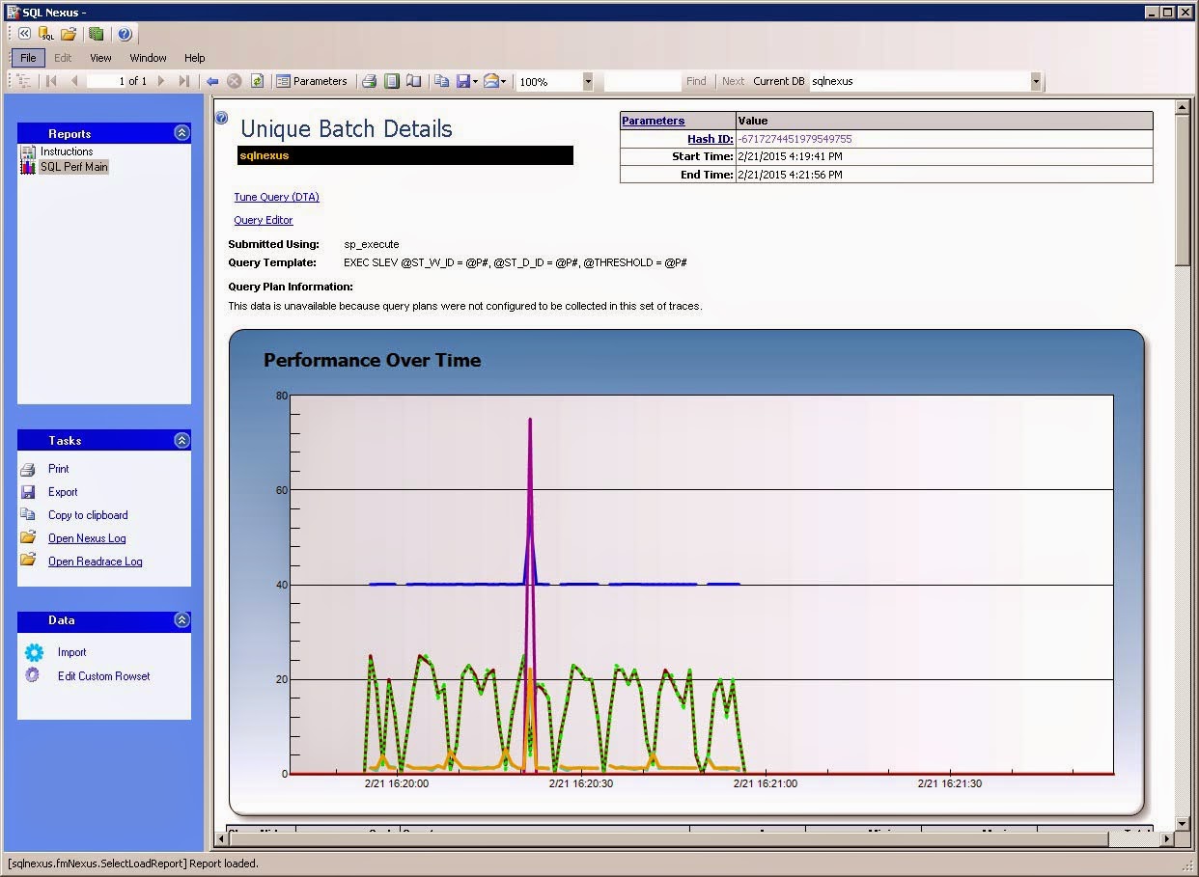
Task: Open the Window menu
Action: coord(148,58)
